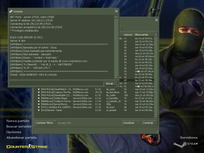Click the Actualizar button
The image size is (204, 153).
[x=131, y=123]
